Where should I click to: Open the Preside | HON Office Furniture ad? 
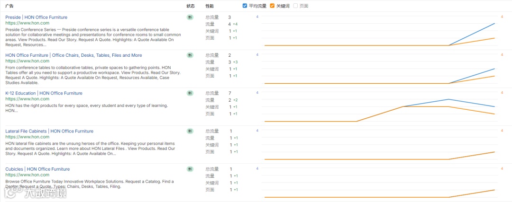(x=36, y=18)
